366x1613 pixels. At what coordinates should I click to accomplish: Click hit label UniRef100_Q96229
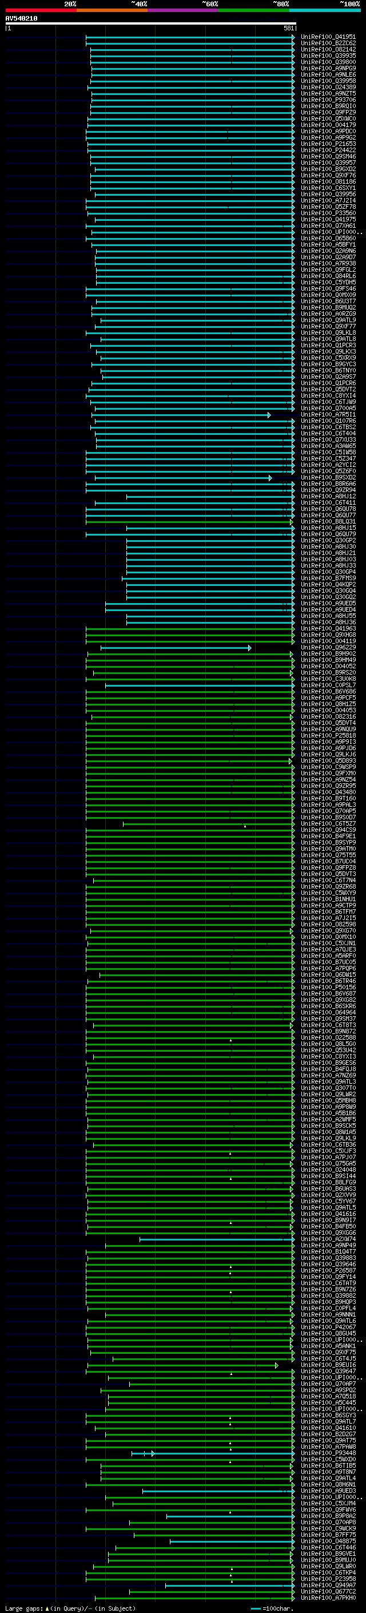coord(328,648)
